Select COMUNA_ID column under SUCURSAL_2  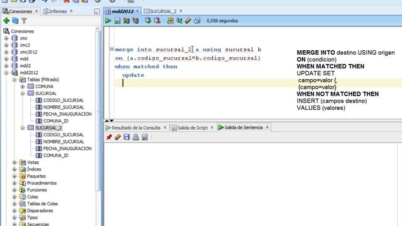click(x=56, y=156)
